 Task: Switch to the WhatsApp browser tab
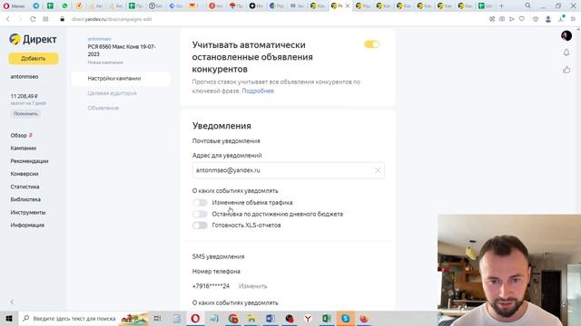coord(64,6)
